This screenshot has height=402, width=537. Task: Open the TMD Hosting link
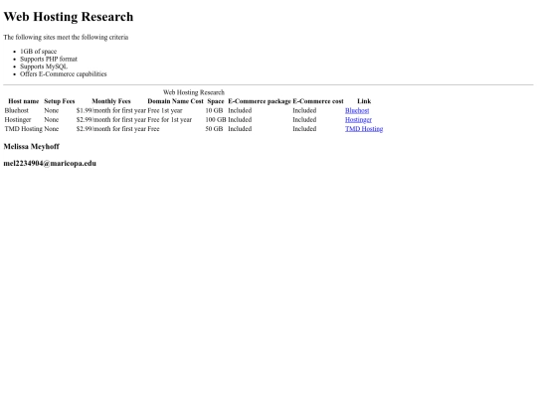coord(364,129)
